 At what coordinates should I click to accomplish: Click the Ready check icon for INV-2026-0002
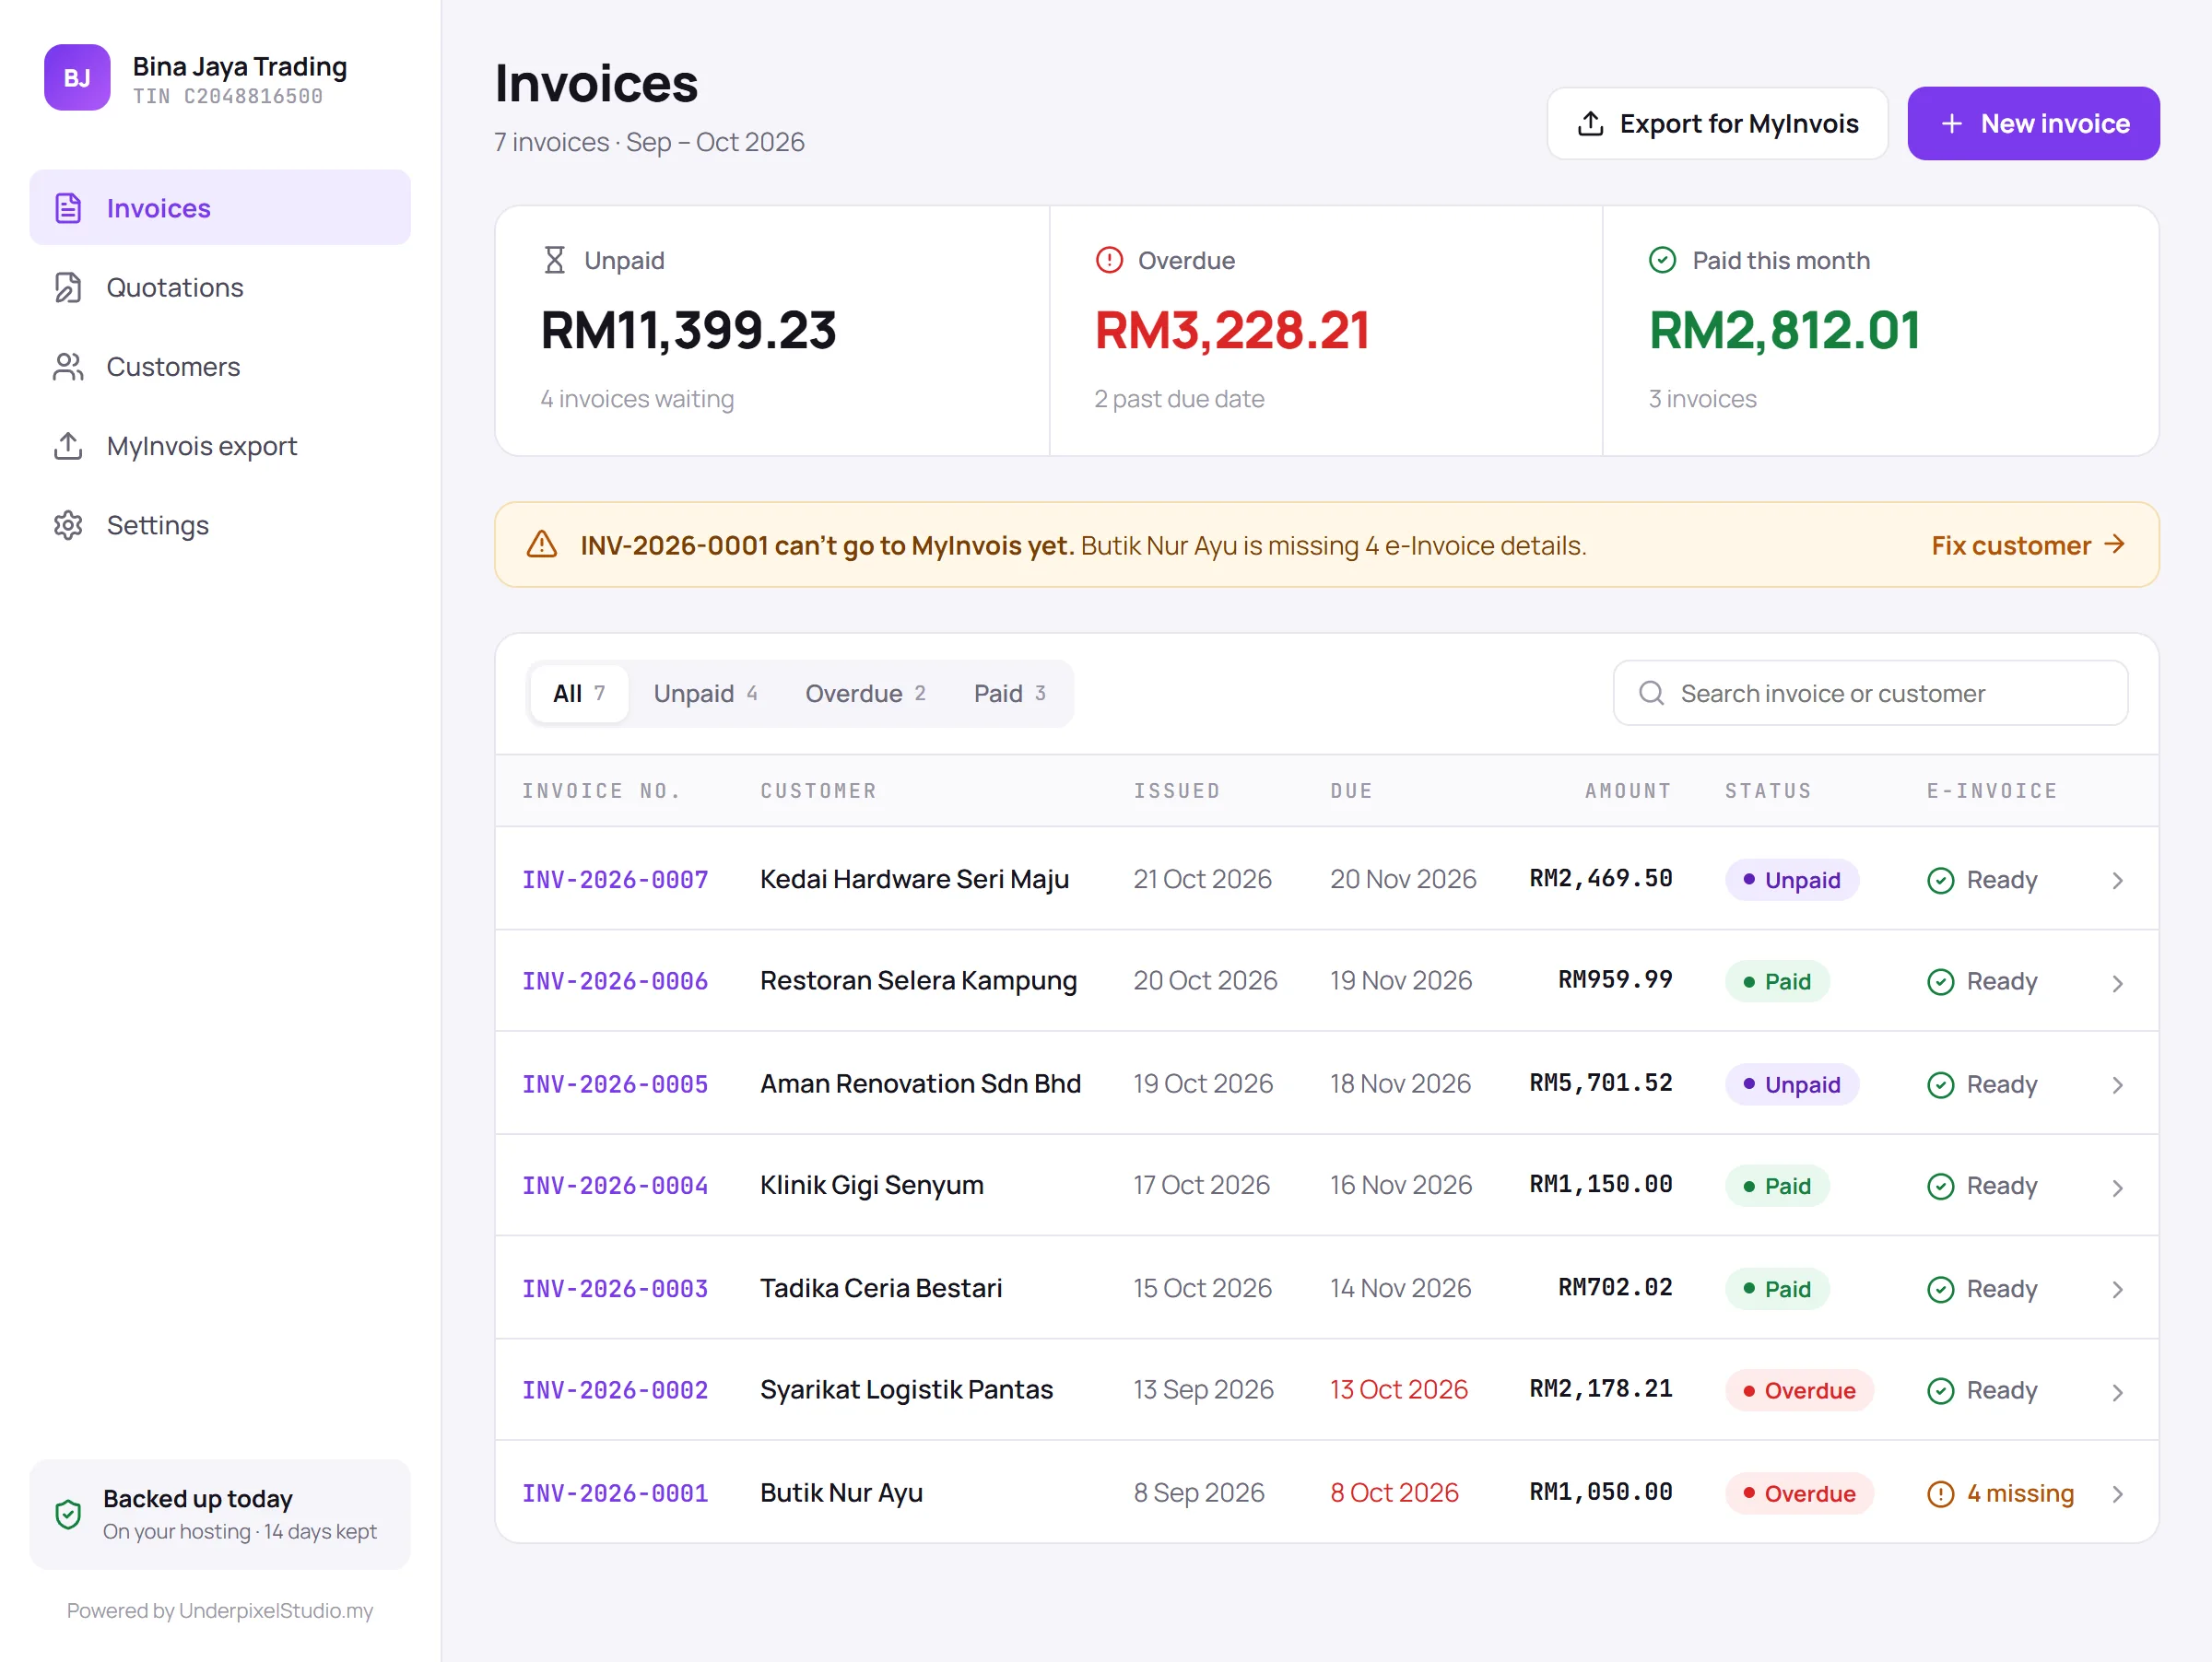coord(1940,1391)
